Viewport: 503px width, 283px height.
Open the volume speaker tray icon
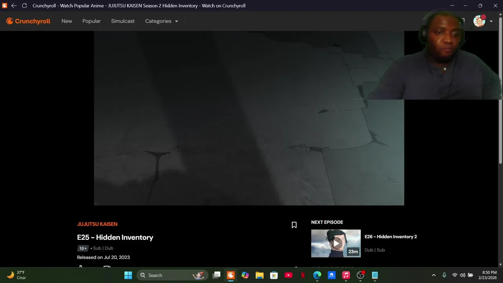(463, 275)
